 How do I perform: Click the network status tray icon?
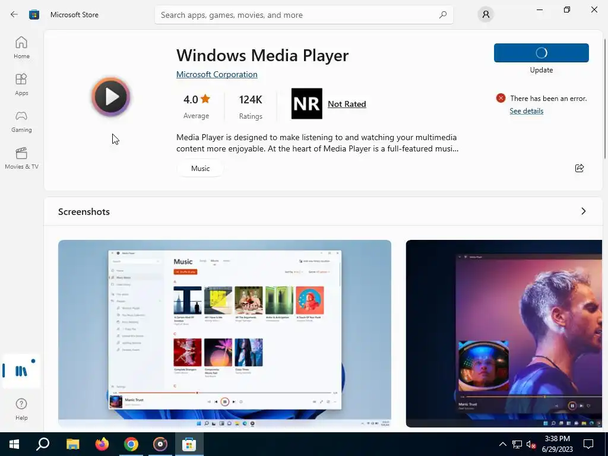pyautogui.click(x=517, y=444)
